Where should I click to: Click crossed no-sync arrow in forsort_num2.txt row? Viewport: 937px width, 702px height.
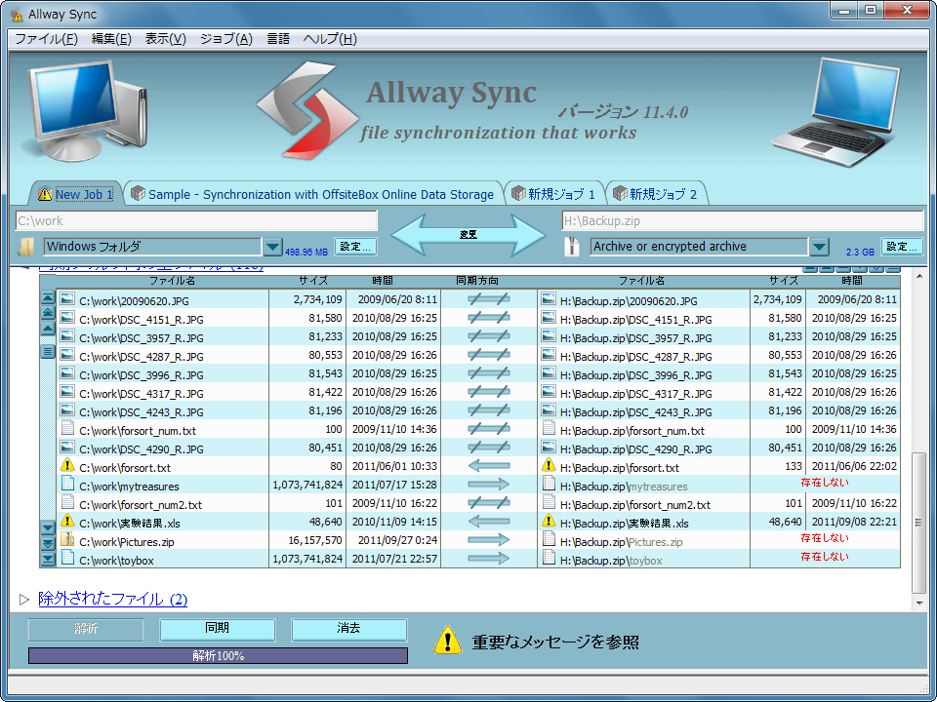489,503
